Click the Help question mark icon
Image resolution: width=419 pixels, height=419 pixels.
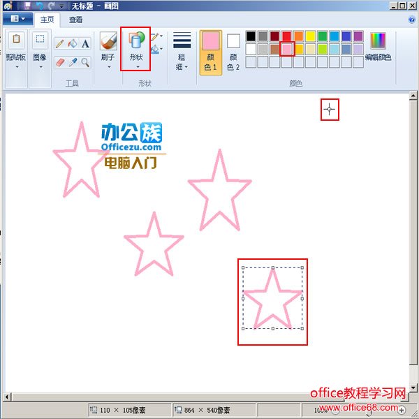tap(412, 20)
